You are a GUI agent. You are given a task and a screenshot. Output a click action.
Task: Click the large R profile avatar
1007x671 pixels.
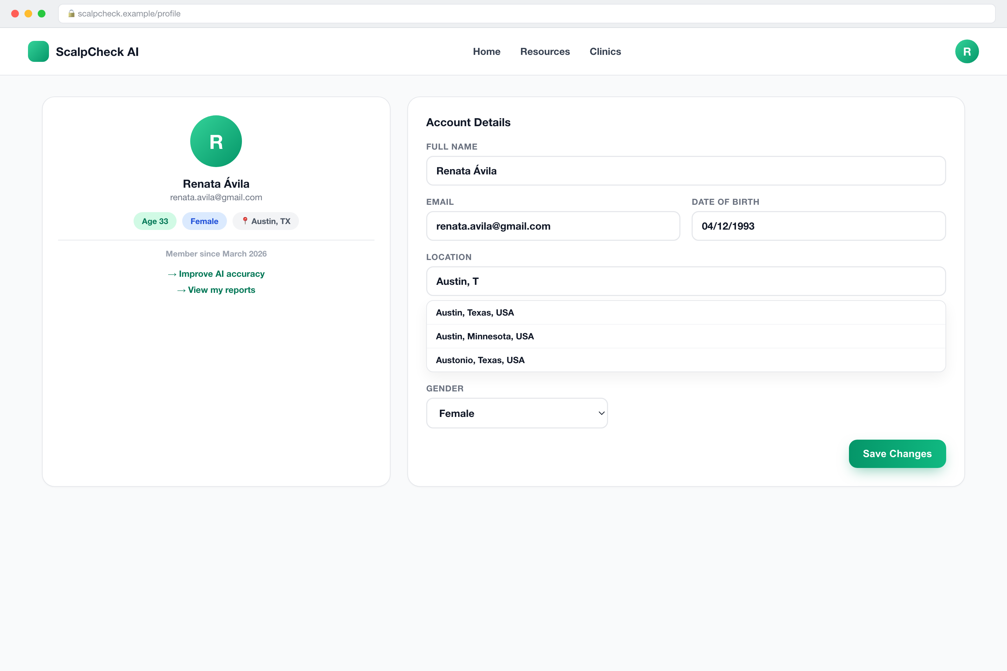click(x=216, y=141)
